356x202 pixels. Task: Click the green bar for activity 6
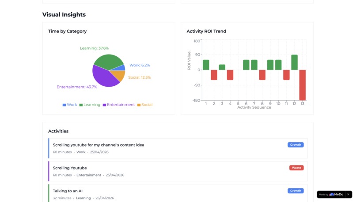pyautogui.click(x=246, y=65)
